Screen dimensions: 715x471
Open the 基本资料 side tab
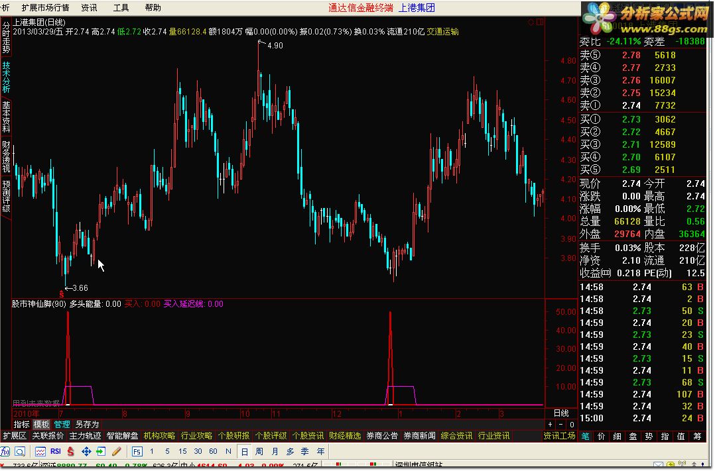(6, 117)
